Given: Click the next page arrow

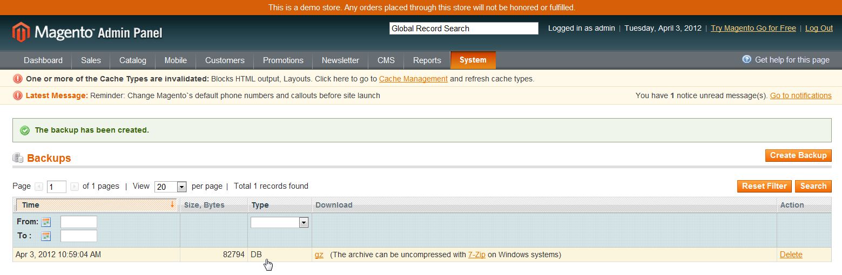Looking at the screenshot, I should coord(75,187).
